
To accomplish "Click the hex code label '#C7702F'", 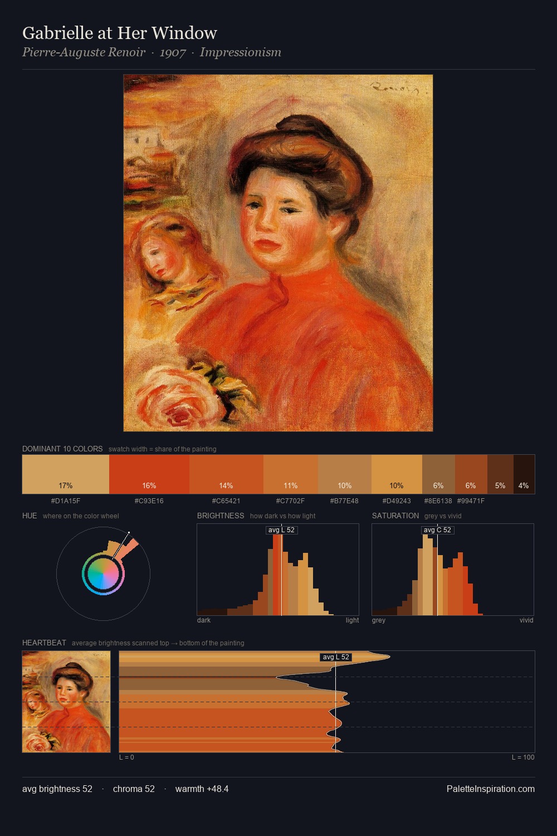I will click(x=291, y=501).
